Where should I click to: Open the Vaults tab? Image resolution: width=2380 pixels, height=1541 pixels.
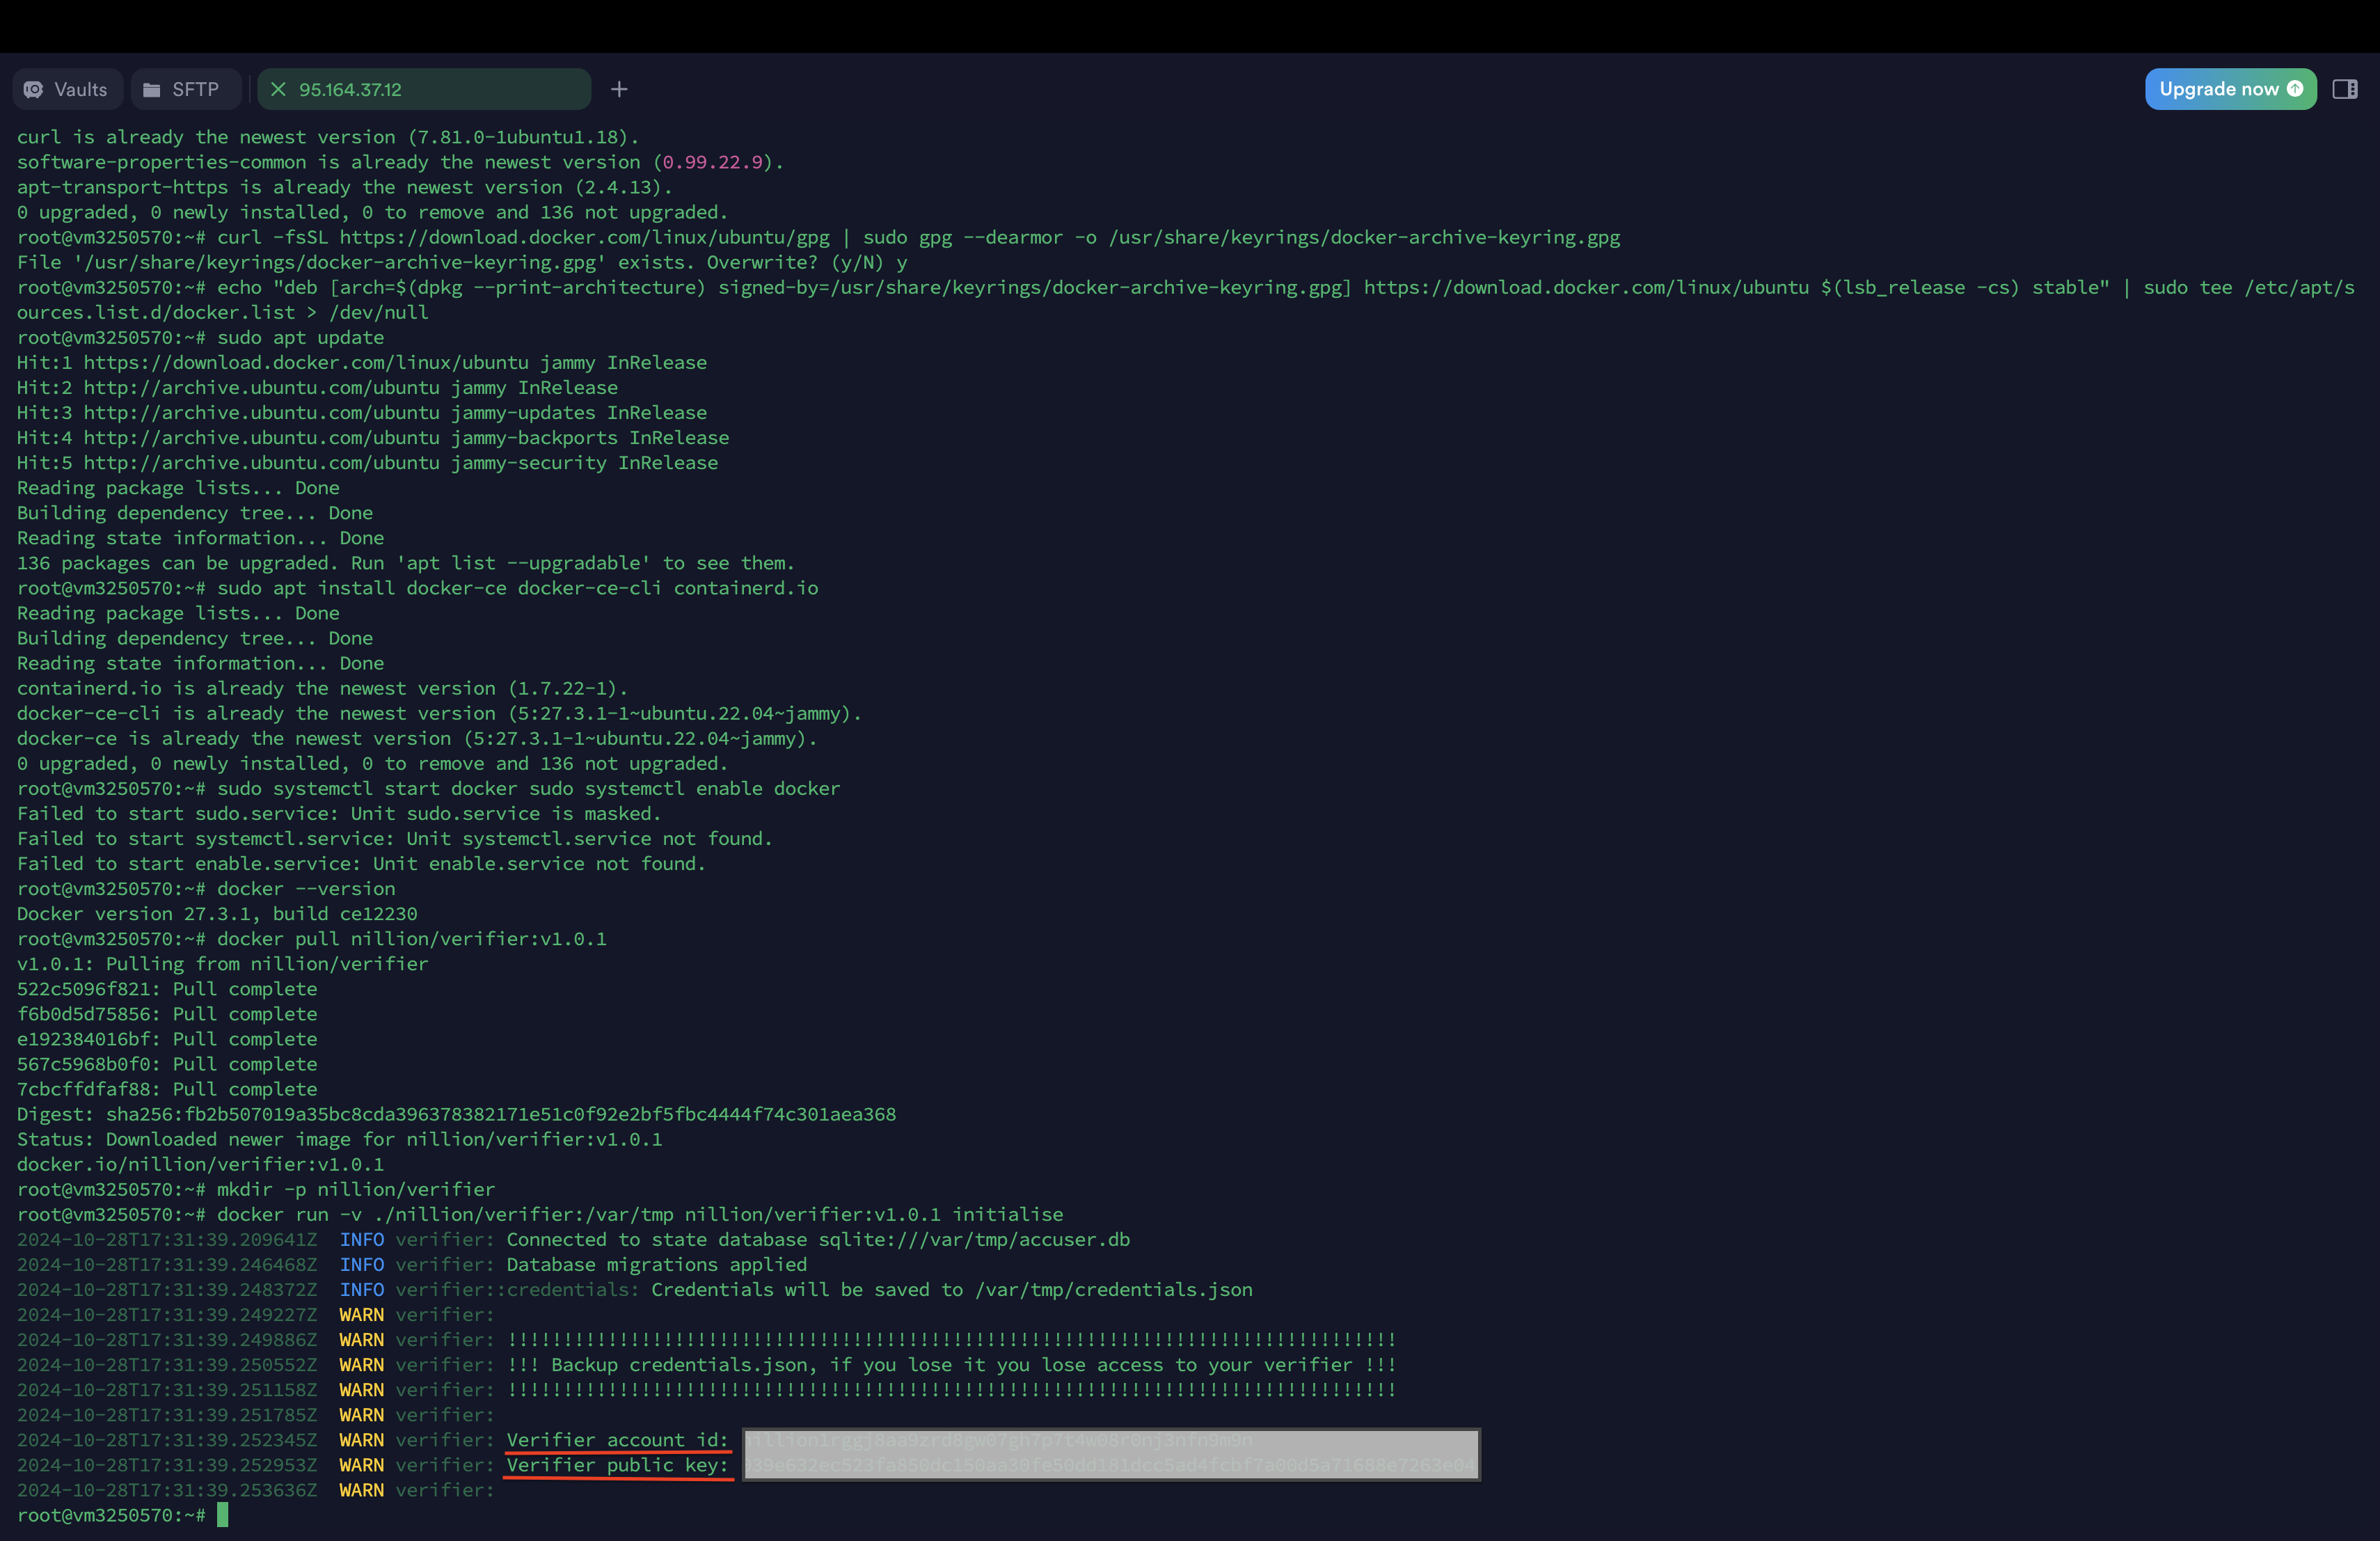[x=67, y=89]
